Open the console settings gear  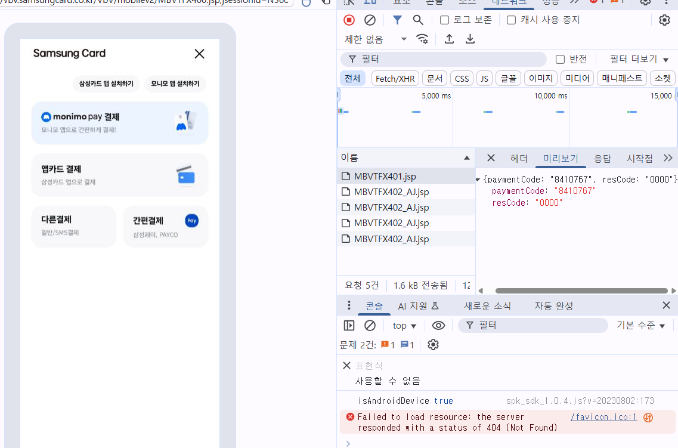click(x=433, y=345)
